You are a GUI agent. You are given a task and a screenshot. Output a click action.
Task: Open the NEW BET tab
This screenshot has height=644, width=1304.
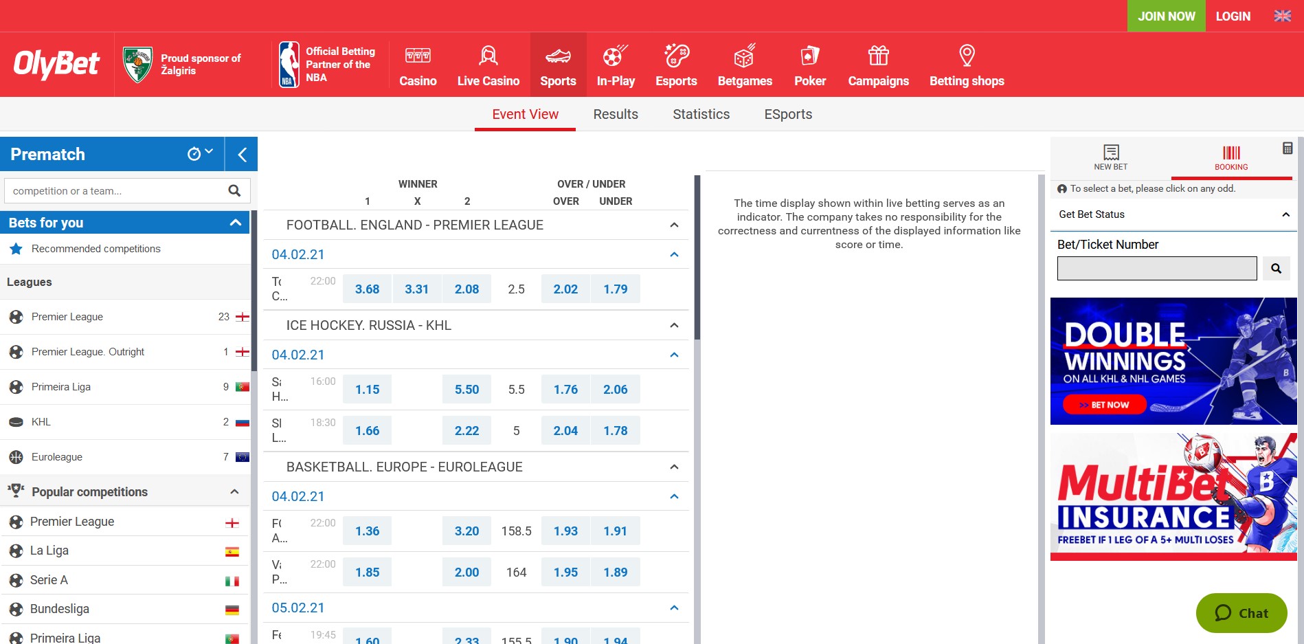point(1110,157)
